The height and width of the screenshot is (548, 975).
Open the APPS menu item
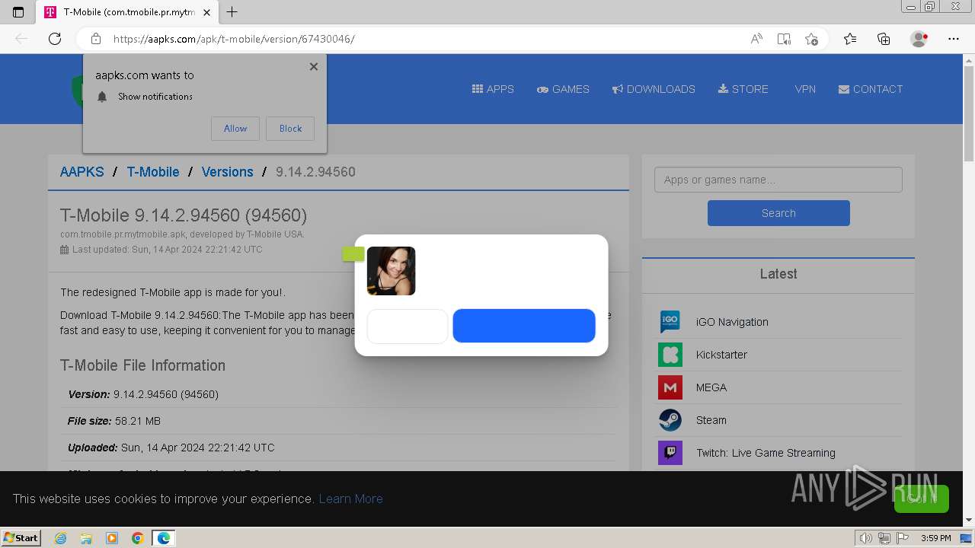point(493,89)
